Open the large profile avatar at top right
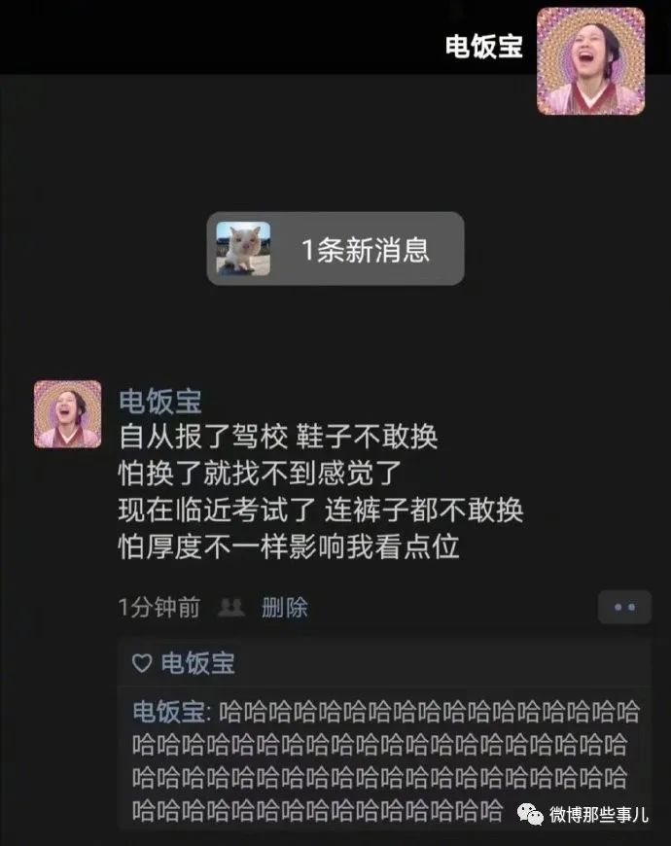 590,61
